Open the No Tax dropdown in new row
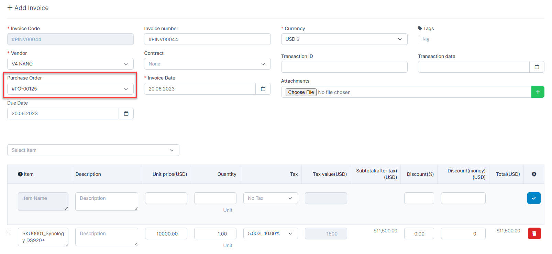 coord(270,198)
